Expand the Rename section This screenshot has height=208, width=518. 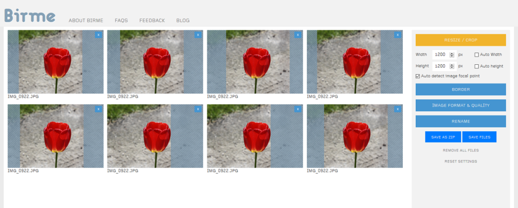click(x=460, y=121)
